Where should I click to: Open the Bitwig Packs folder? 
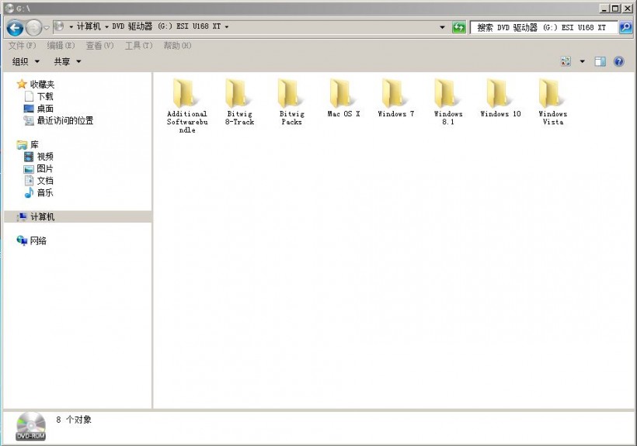(291, 95)
